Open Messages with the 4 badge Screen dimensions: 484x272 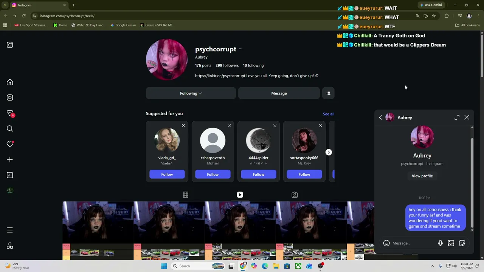point(10,113)
